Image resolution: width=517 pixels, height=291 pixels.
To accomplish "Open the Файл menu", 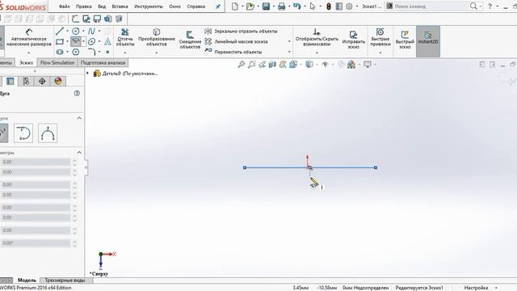I will pos(65,6).
